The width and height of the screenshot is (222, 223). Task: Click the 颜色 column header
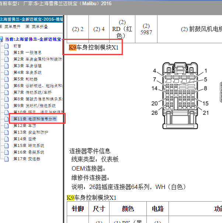[x=128, y=209]
